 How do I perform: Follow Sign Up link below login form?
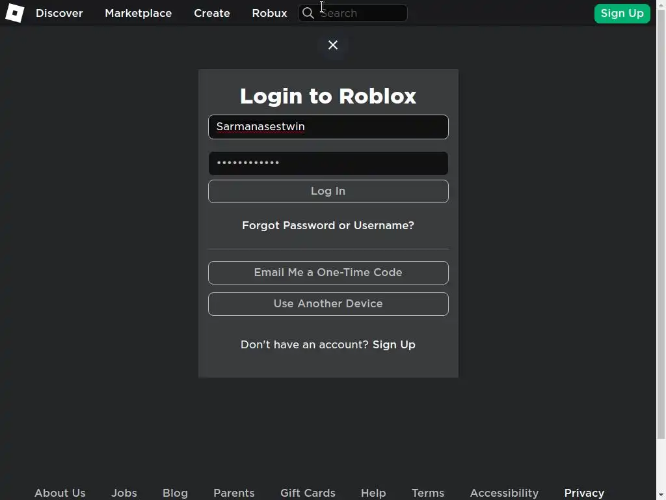(393, 344)
